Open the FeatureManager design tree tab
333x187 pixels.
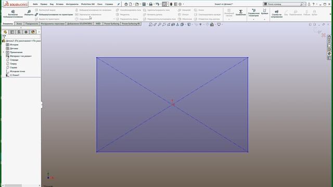click(5, 32)
